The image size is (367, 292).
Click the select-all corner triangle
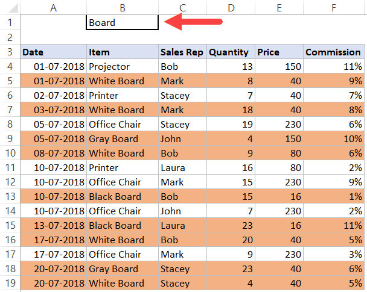pos(13,8)
